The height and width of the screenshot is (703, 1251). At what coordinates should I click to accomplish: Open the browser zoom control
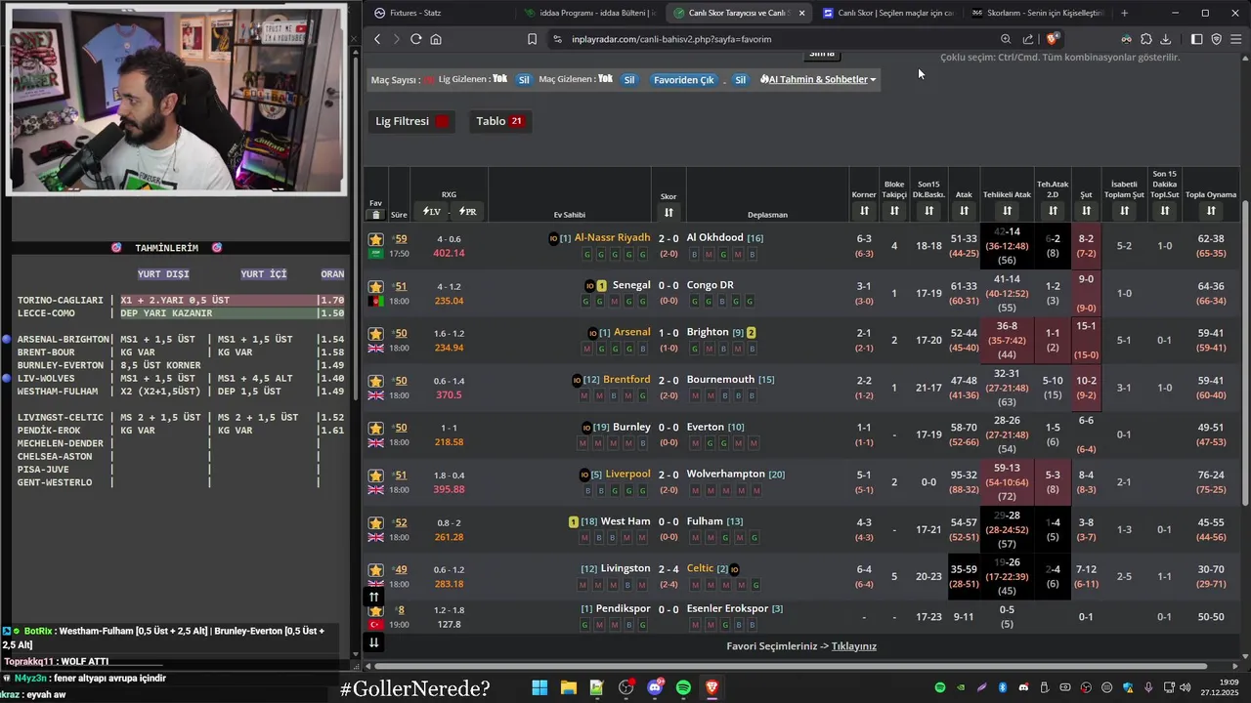(1006, 39)
